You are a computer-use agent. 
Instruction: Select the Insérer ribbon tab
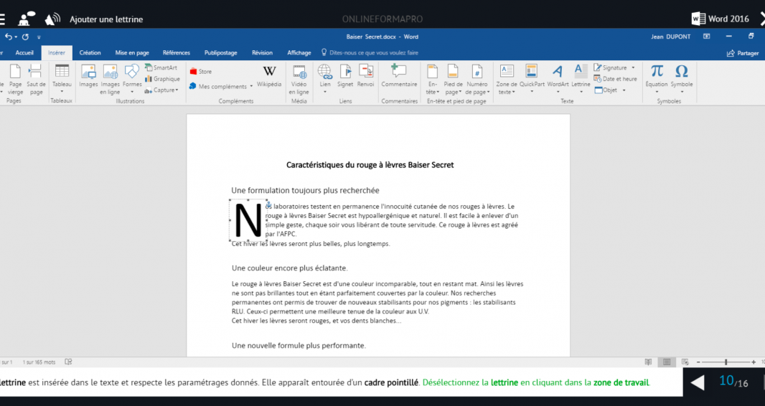(57, 52)
